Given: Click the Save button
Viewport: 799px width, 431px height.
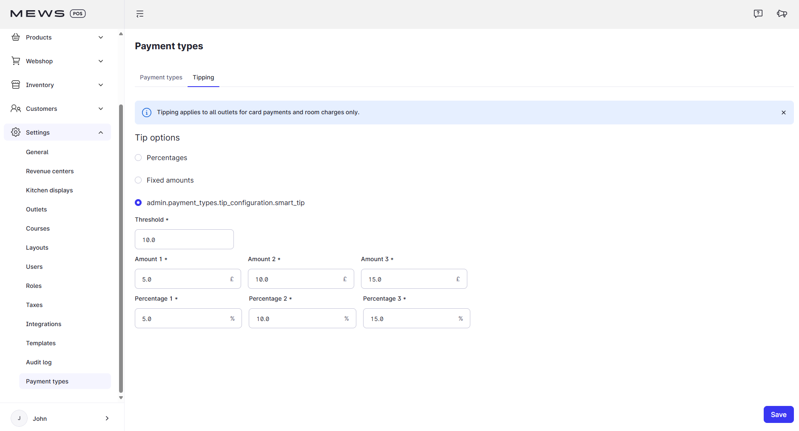Looking at the screenshot, I should coord(778,414).
